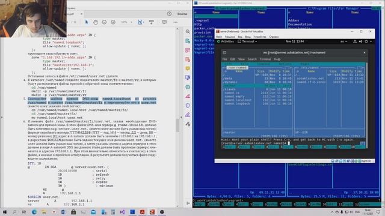The image size is (385, 216).
Task: Click the GNOME volume icon
Action: tap(360, 41)
